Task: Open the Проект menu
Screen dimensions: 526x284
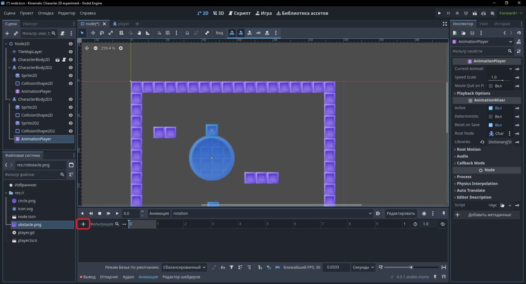Action: pyautogui.click(x=26, y=13)
